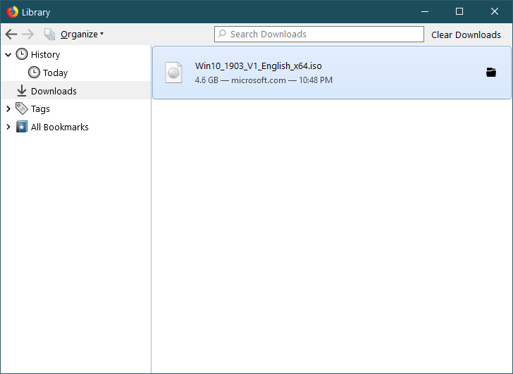
Task: Go forward with the right arrow button
Action: (x=28, y=34)
